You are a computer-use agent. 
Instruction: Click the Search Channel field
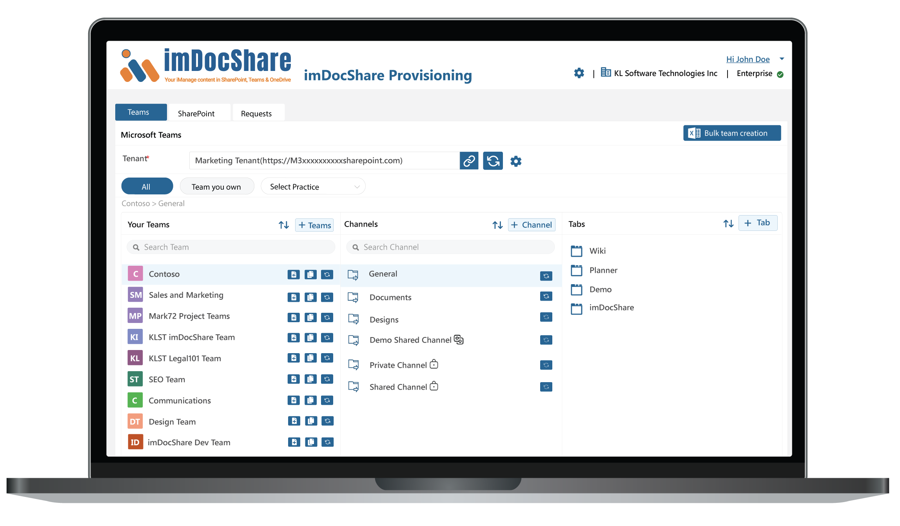450,247
